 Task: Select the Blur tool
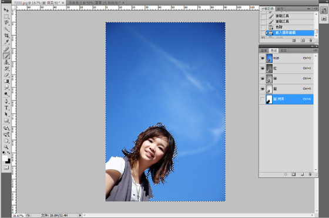[x=6, y=88]
